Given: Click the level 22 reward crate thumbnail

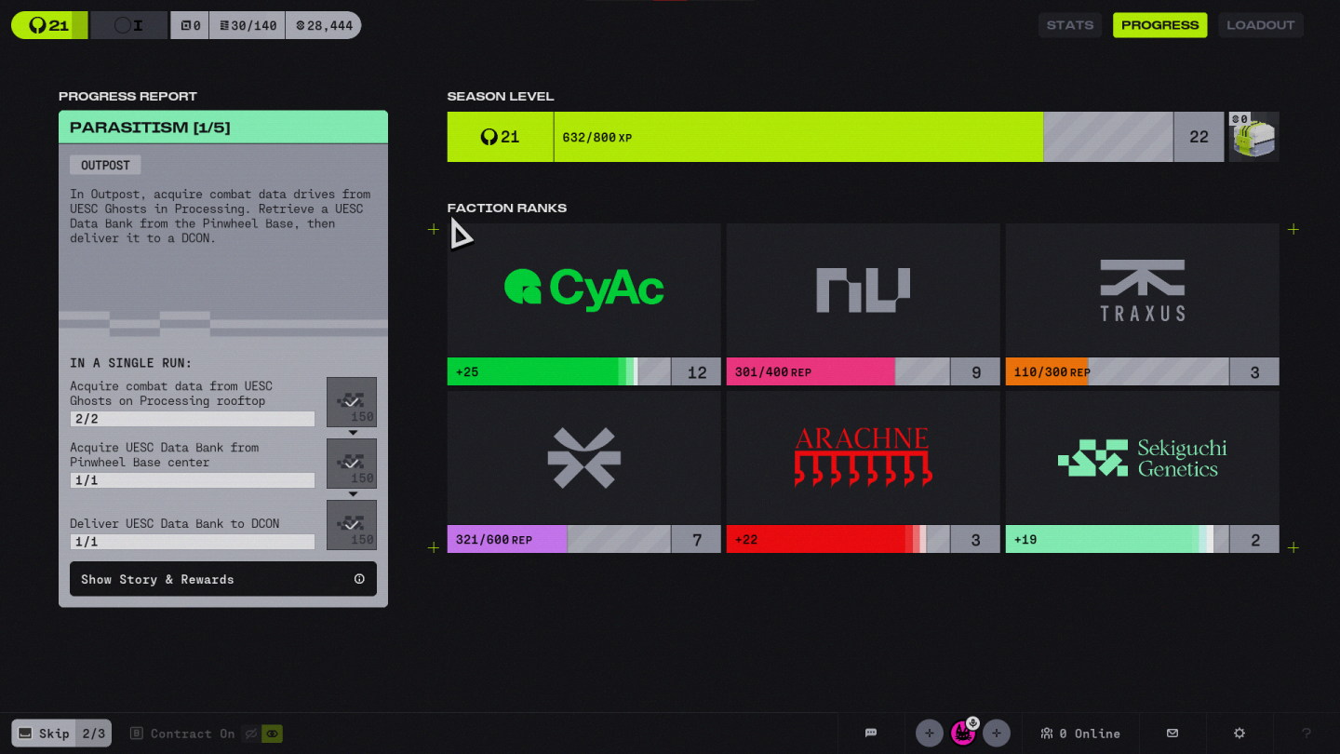Looking at the screenshot, I should [x=1253, y=137].
